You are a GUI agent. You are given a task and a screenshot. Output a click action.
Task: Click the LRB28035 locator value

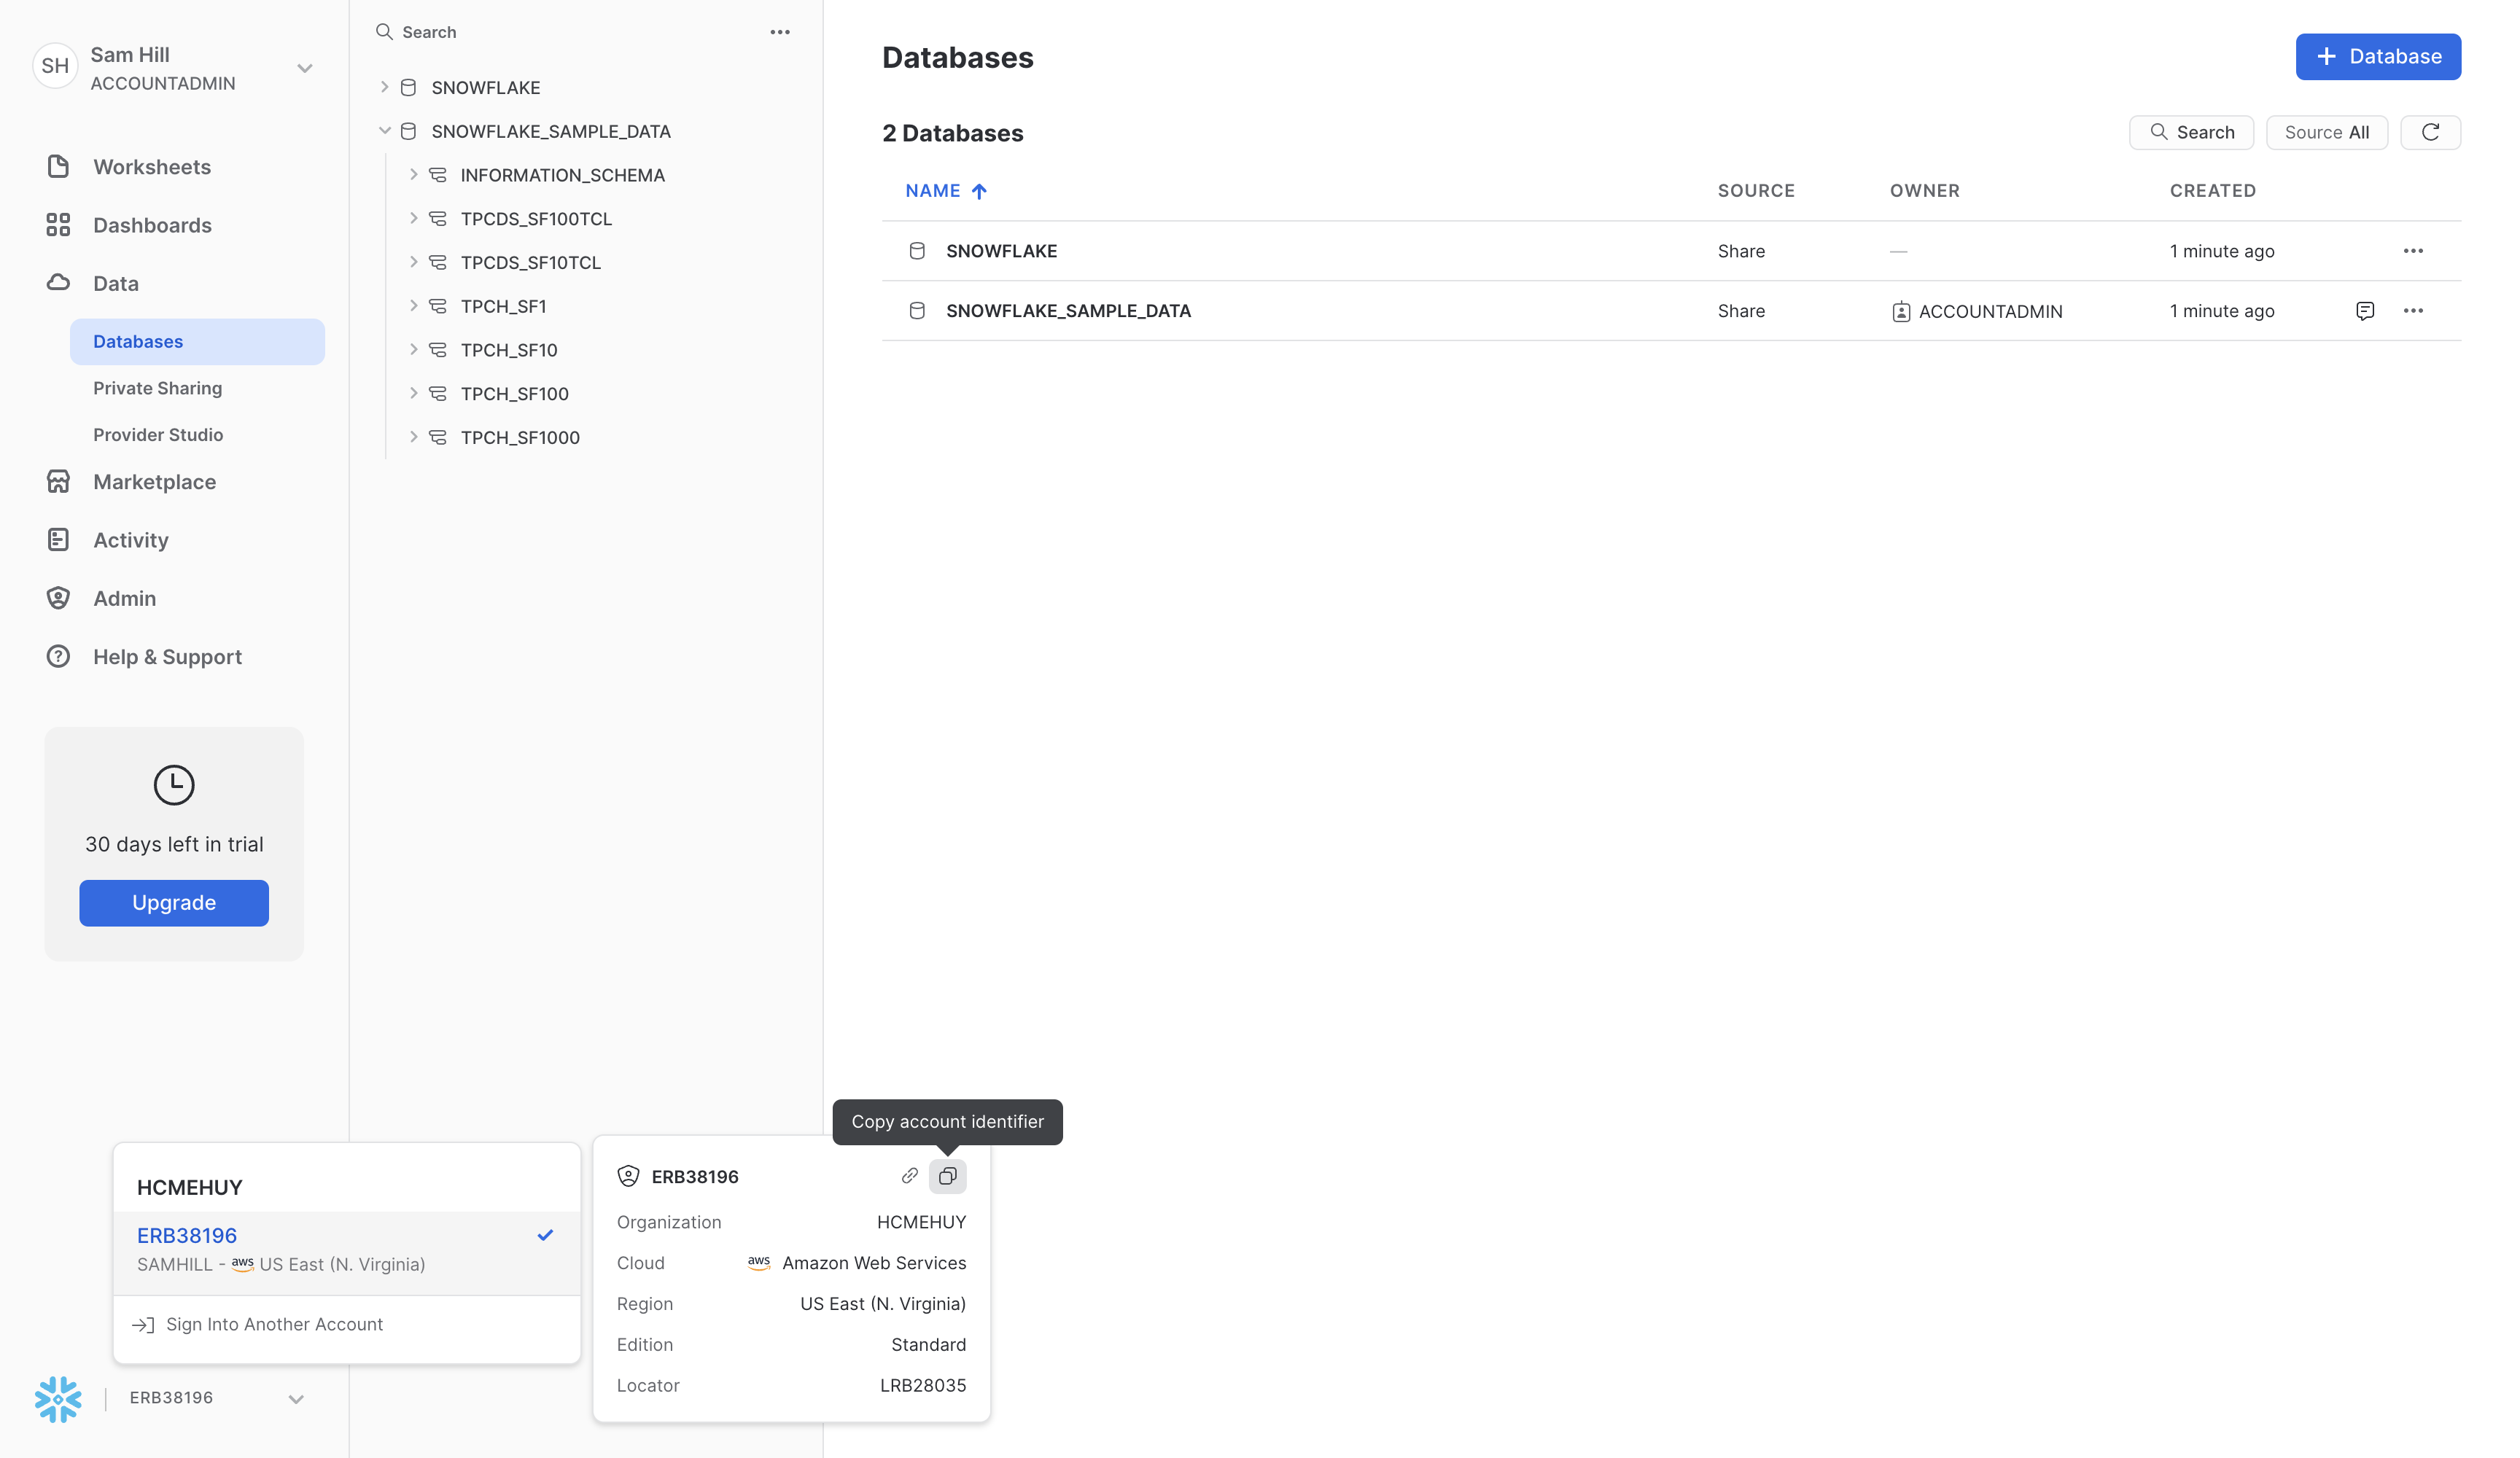point(922,1385)
